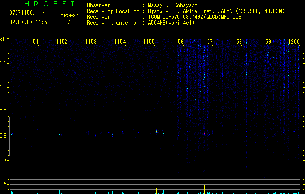Click the meteor echo near 1155
The image size is (305, 194).
click(156, 131)
